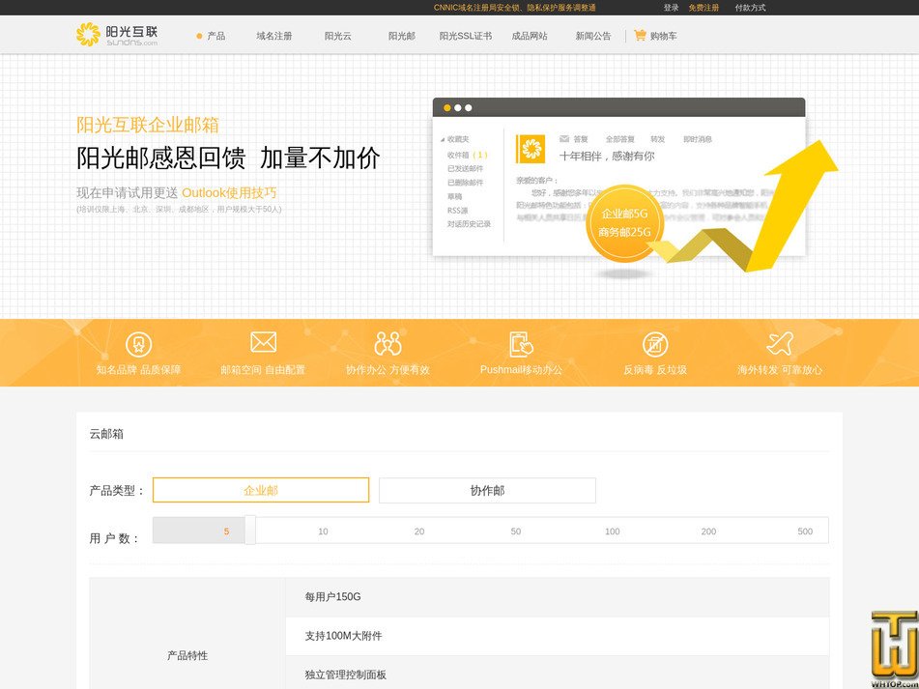The height and width of the screenshot is (689, 919).
Task: Click the 5 users slider value
Action: (x=226, y=531)
